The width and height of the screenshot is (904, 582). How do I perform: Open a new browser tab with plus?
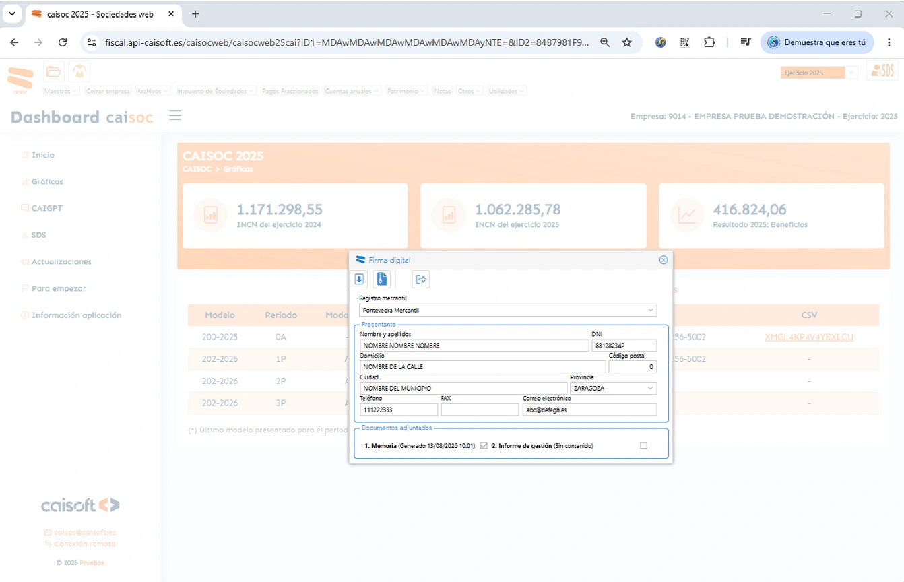pos(195,14)
